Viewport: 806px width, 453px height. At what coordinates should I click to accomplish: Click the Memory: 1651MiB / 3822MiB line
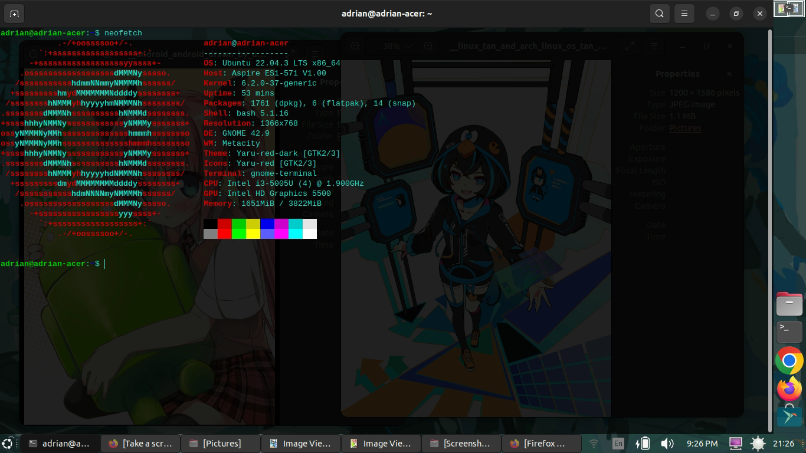[263, 203]
